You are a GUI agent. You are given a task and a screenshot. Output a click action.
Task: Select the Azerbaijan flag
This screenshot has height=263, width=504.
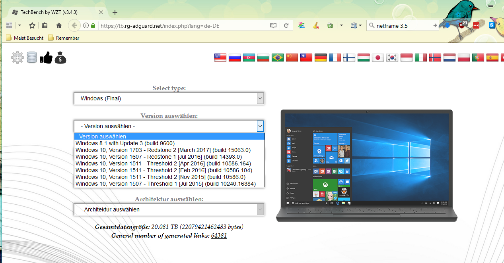point(249,58)
